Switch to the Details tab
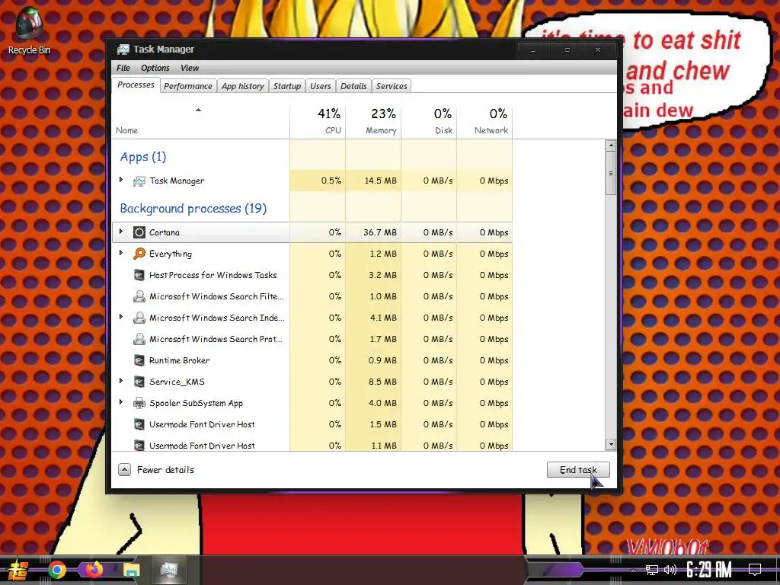The width and height of the screenshot is (780, 585). tap(353, 86)
